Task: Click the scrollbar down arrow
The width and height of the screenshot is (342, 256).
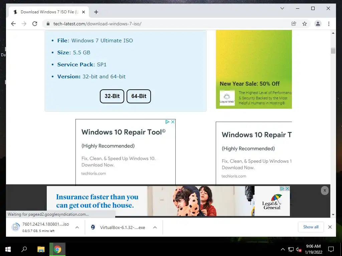Action: coord(333,215)
